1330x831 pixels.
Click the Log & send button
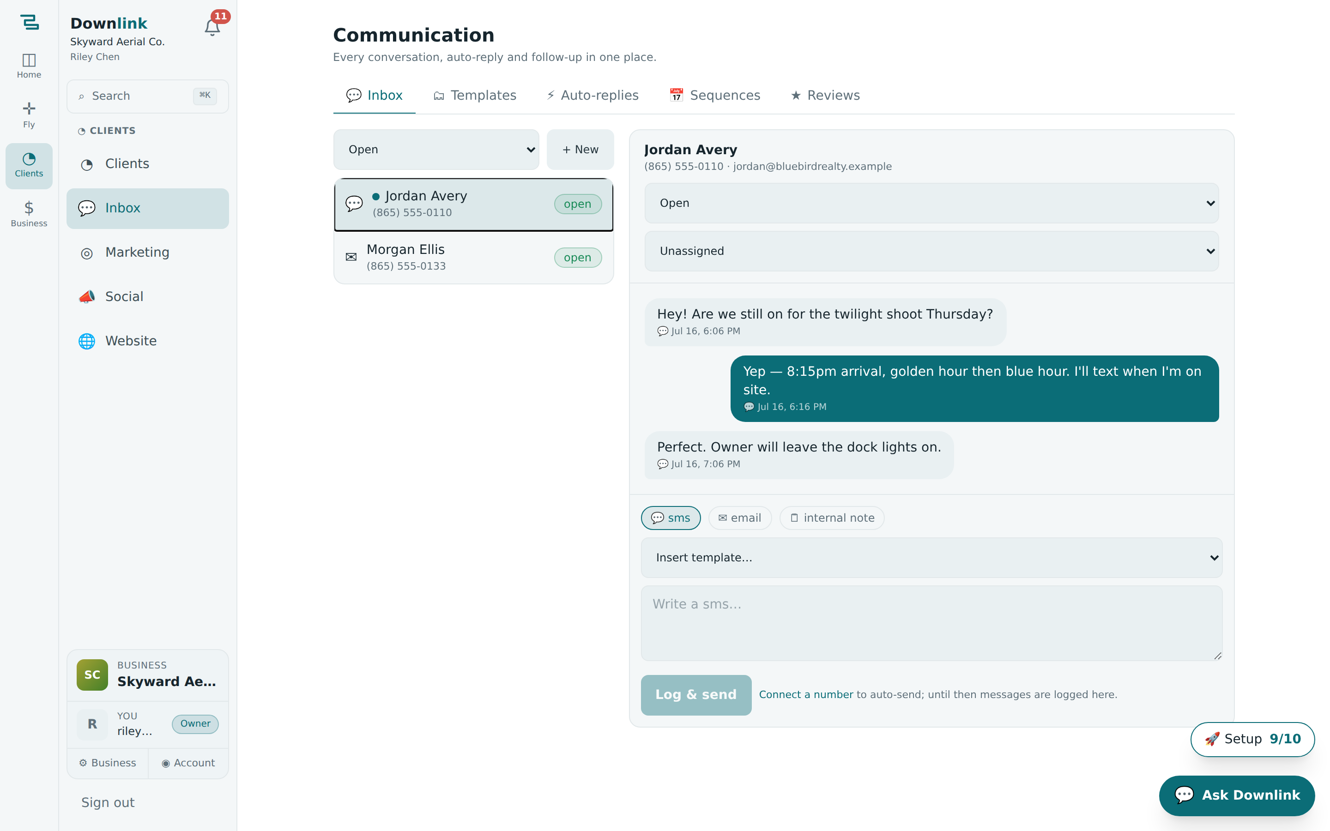(x=696, y=695)
